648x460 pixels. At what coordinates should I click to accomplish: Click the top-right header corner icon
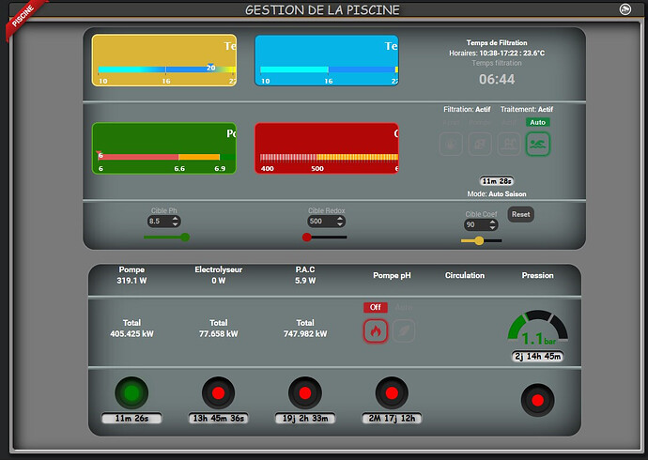625,9
